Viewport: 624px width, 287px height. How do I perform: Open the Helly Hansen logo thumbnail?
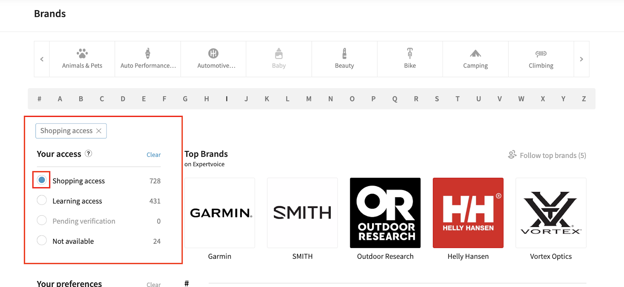pyautogui.click(x=468, y=213)
